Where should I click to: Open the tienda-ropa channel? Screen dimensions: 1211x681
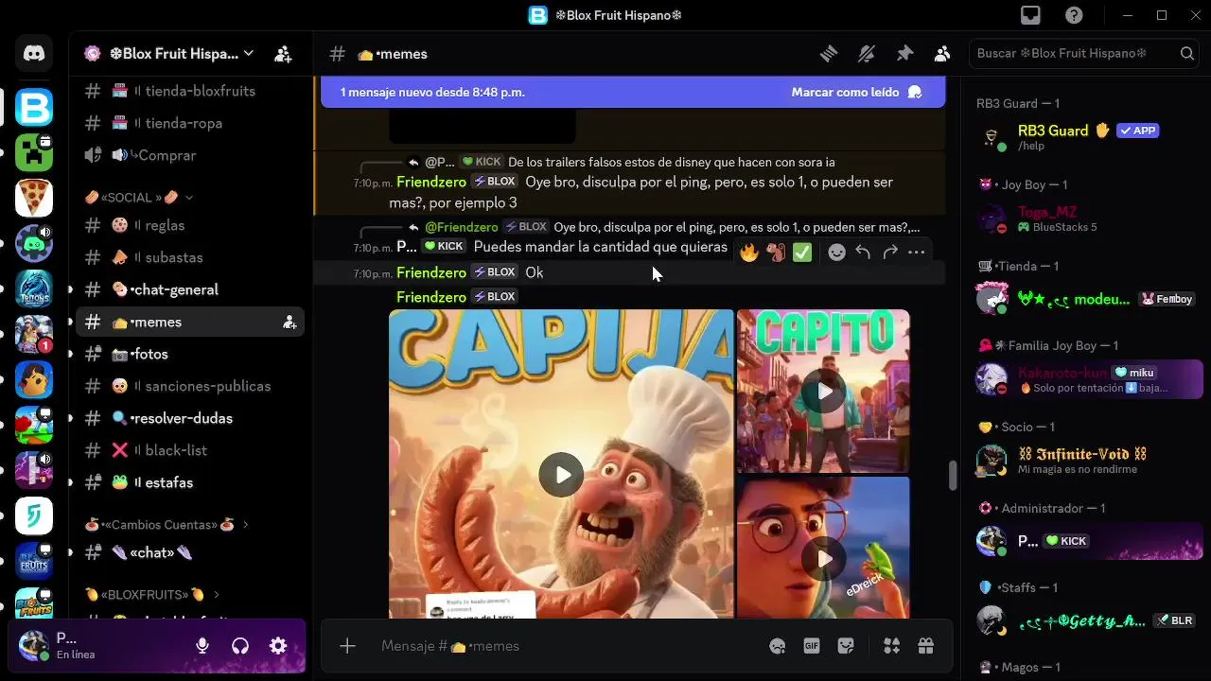(189, 123)
